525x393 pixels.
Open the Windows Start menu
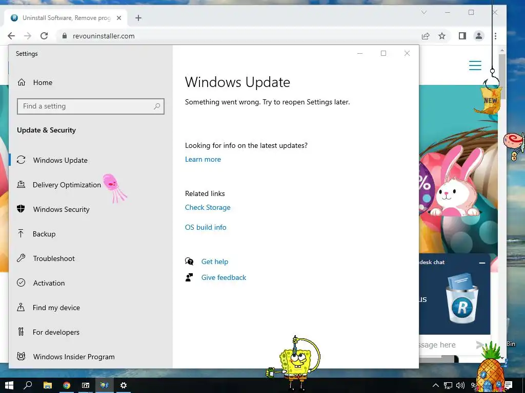click(9, 385)
